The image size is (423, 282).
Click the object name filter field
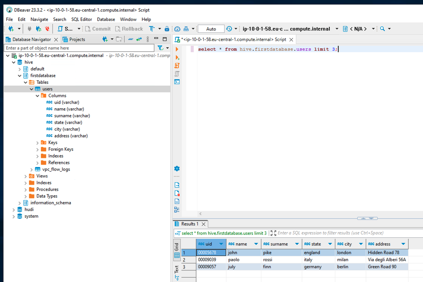pyautogui.click(x=79, y=48)
